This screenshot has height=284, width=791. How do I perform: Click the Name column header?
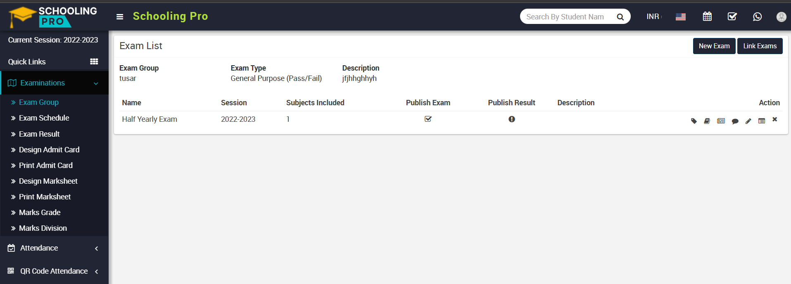131,103
